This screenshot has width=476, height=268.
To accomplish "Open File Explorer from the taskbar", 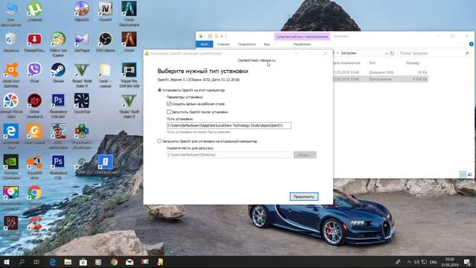I will click(68, 262).
